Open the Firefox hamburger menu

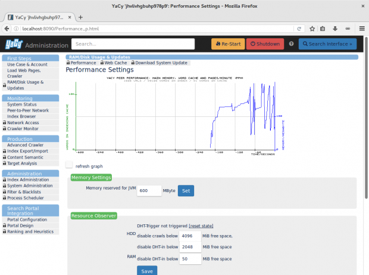click(x=361, y=28)
